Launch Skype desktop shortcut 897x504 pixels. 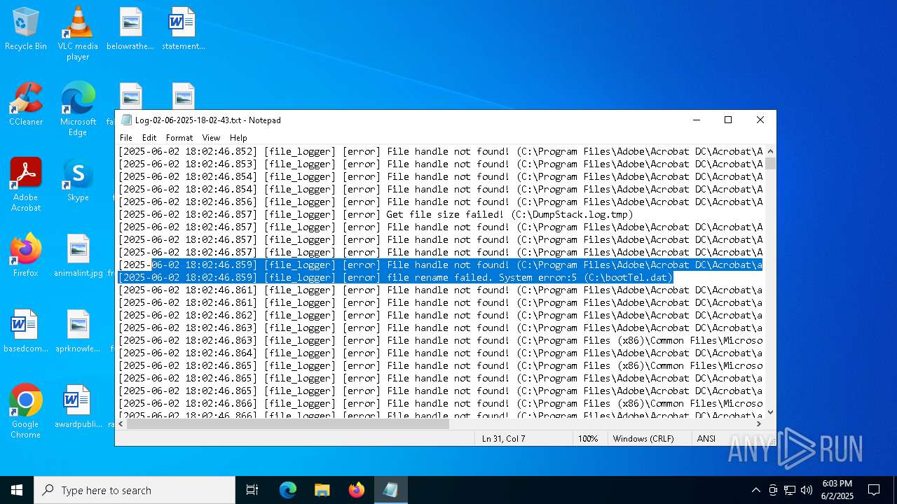pos(78,179)
